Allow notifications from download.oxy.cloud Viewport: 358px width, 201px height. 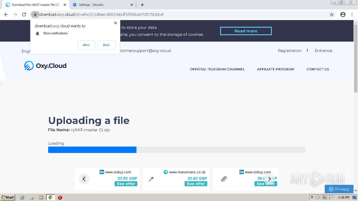click(86, 45)
